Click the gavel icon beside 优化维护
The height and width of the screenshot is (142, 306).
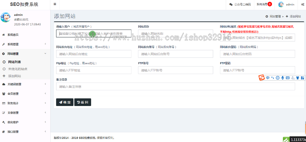[x=3, y=122]
